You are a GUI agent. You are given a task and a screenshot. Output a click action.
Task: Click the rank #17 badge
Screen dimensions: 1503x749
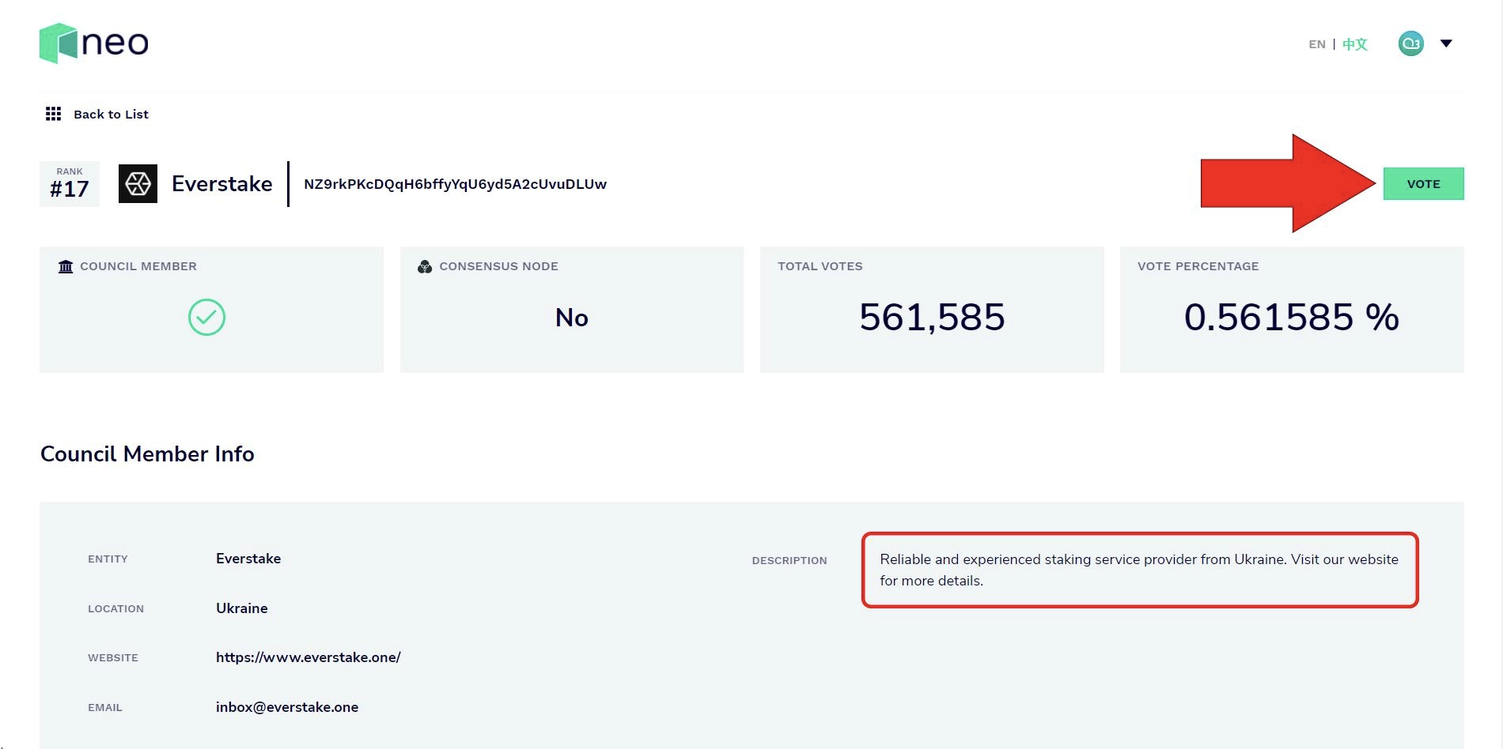click(x=70, y=184)
